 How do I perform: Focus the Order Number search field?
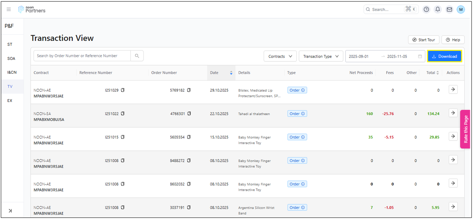(x=82, y=56)
